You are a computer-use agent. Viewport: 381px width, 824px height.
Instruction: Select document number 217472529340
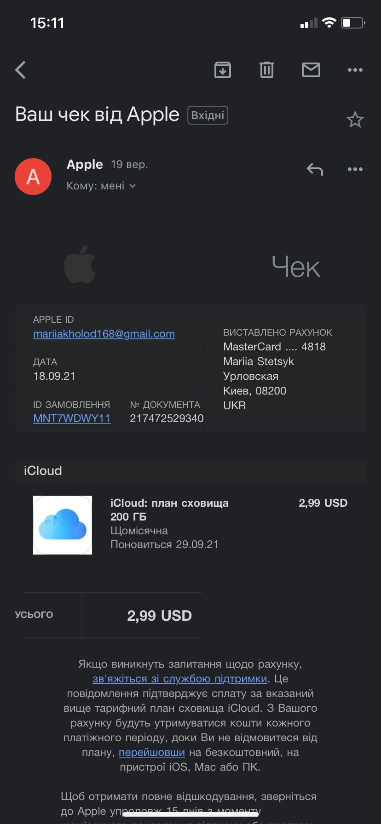coord(167,418)
